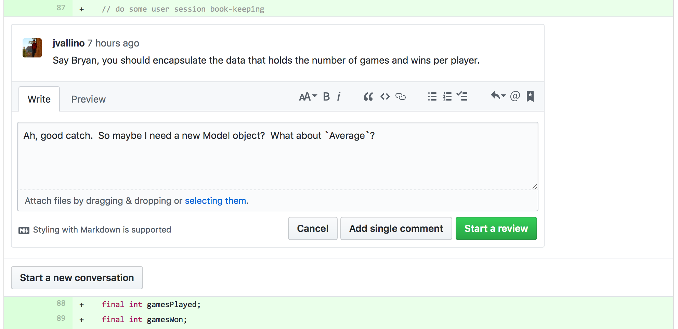678x329 pixels.
Task: Insert a quote using the quotation icon
Action: point(368,97)
